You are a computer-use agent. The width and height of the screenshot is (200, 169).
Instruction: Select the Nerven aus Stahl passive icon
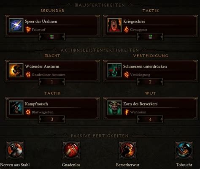pos(15,150)
